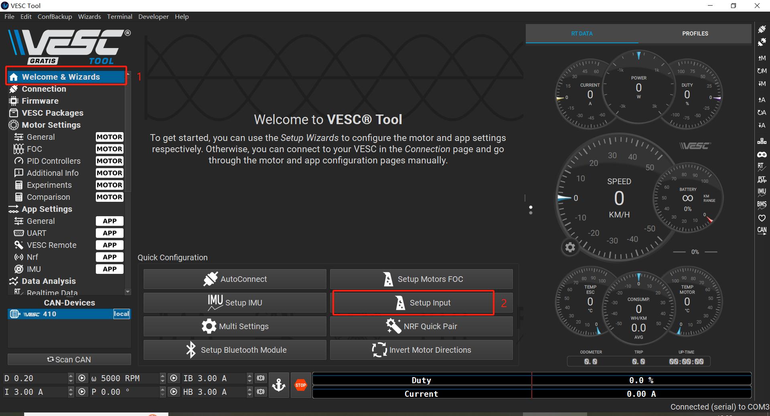This screenshot has height=416, width=770.
Task: Select Experiments under Motor Settings
Action: [66, 185]
